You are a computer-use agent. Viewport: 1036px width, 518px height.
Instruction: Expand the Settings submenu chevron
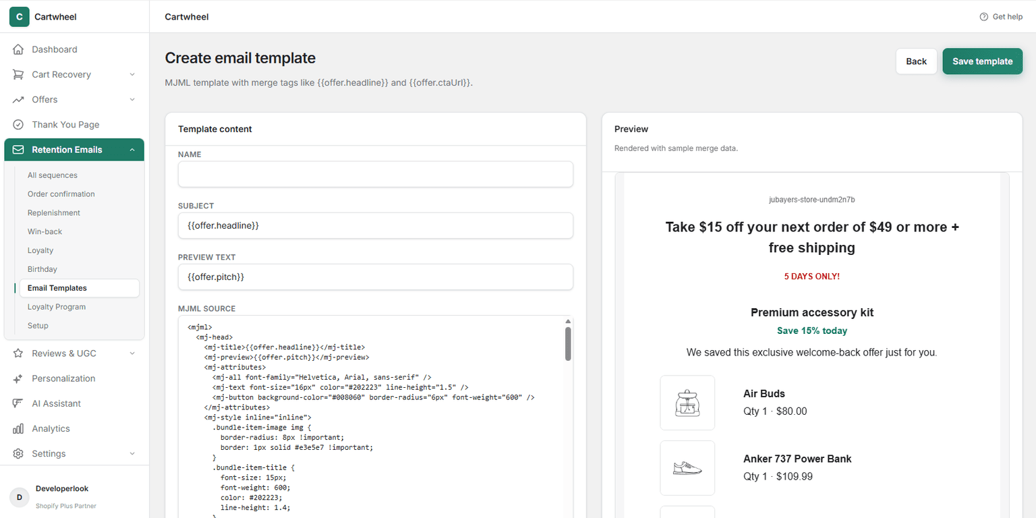[132, 454]
